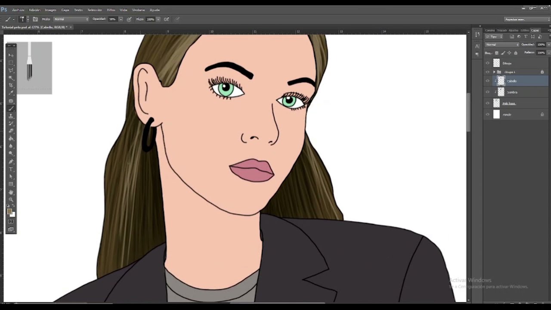The width and height of the screenshot is (551, 310).
Task: Open the Archivo menu
Action: point(18,10)
